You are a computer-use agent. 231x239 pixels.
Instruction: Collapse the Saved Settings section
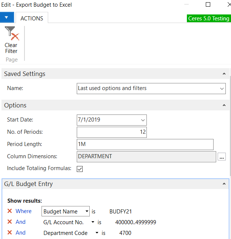[x=224, y=74]
